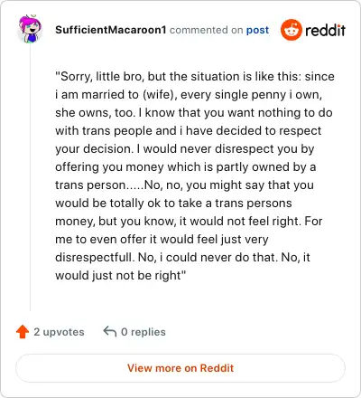Click the "commented on" header text
This screenshot has height=398, width=361.
pyautogui.click(x=206, y=30)
